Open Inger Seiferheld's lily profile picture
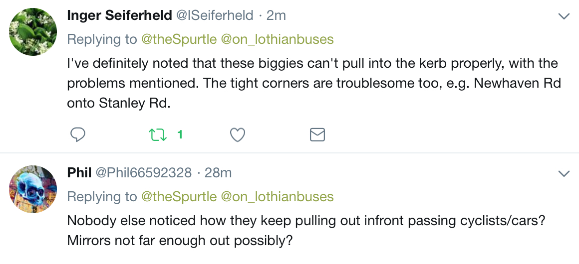 pyautogui.click(x=33, y=32)
